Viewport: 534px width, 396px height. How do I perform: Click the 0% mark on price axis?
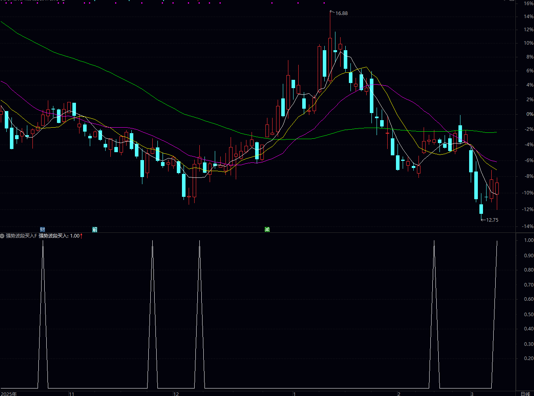(530, 114)
